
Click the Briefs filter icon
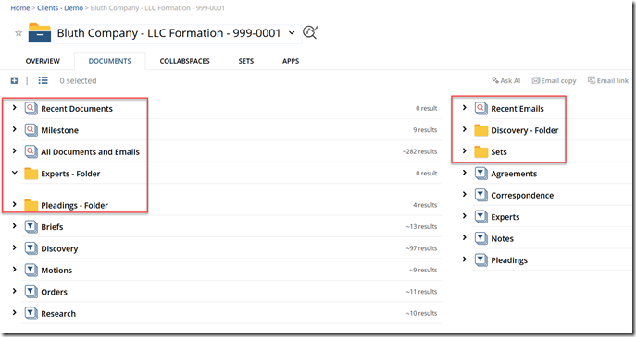point(31,226)
